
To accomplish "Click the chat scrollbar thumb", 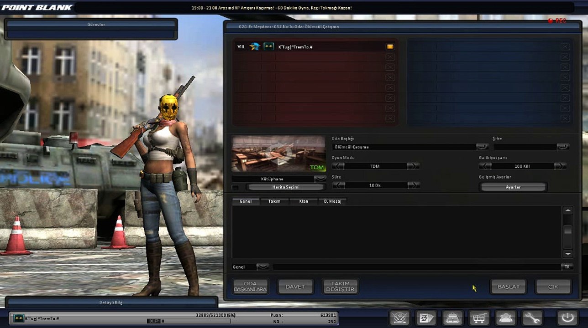I will [x=568, y=231].
